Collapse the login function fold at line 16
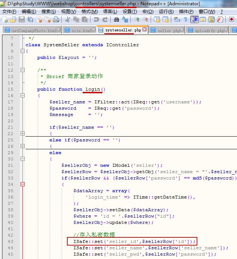Image resolution: width=237 pixels, height=259 pixels. tap(22, 95)
